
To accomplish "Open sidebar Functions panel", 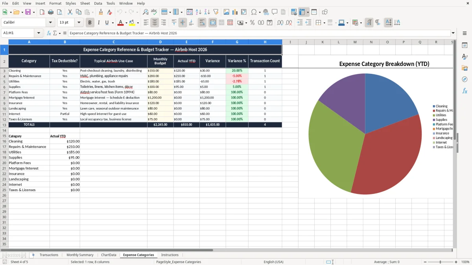I will 465,91.
